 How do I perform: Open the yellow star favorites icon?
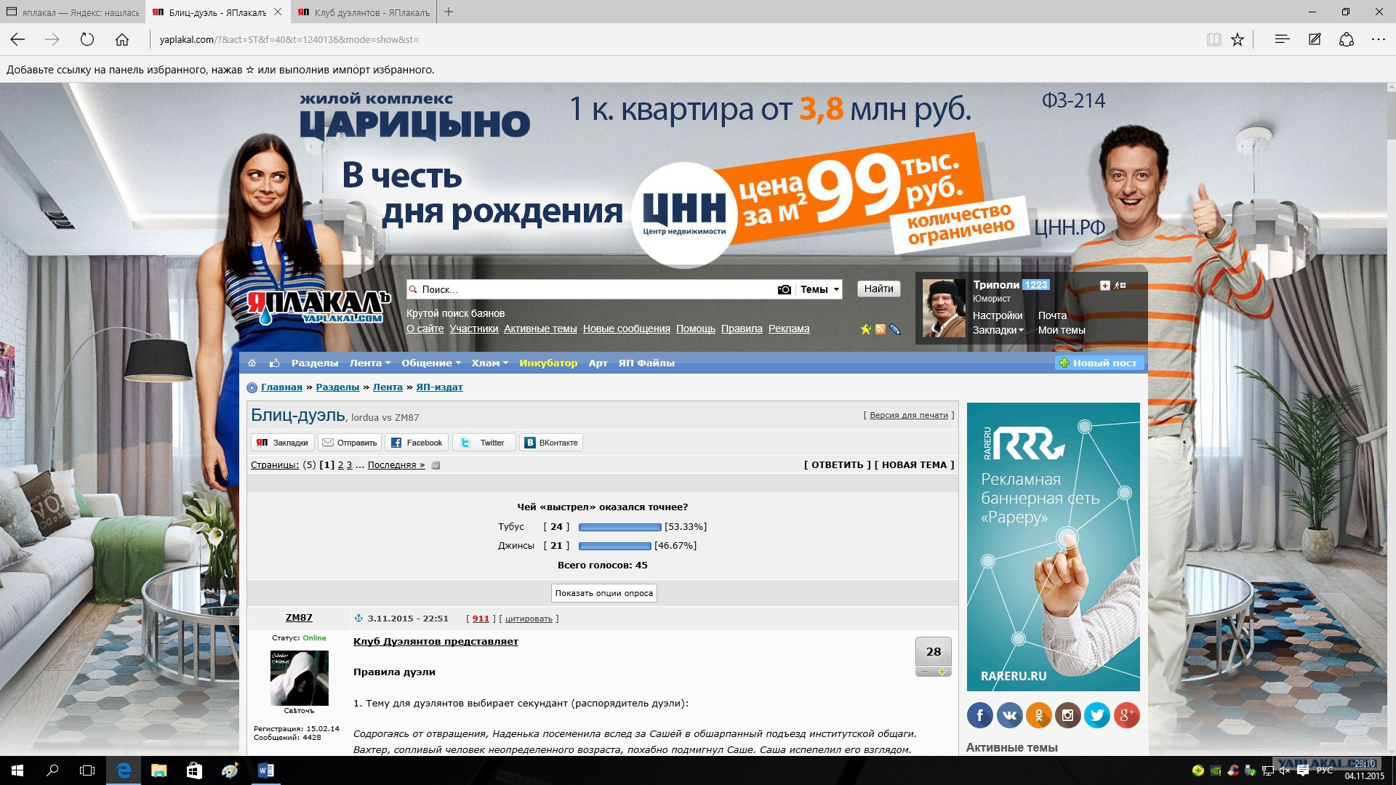[865, 329]
